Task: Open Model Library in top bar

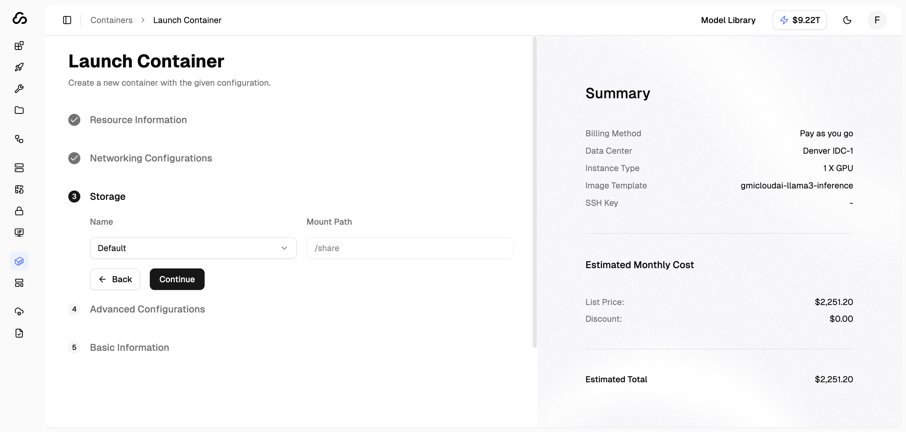Action: pyautogui.click(x=728, y=20)
